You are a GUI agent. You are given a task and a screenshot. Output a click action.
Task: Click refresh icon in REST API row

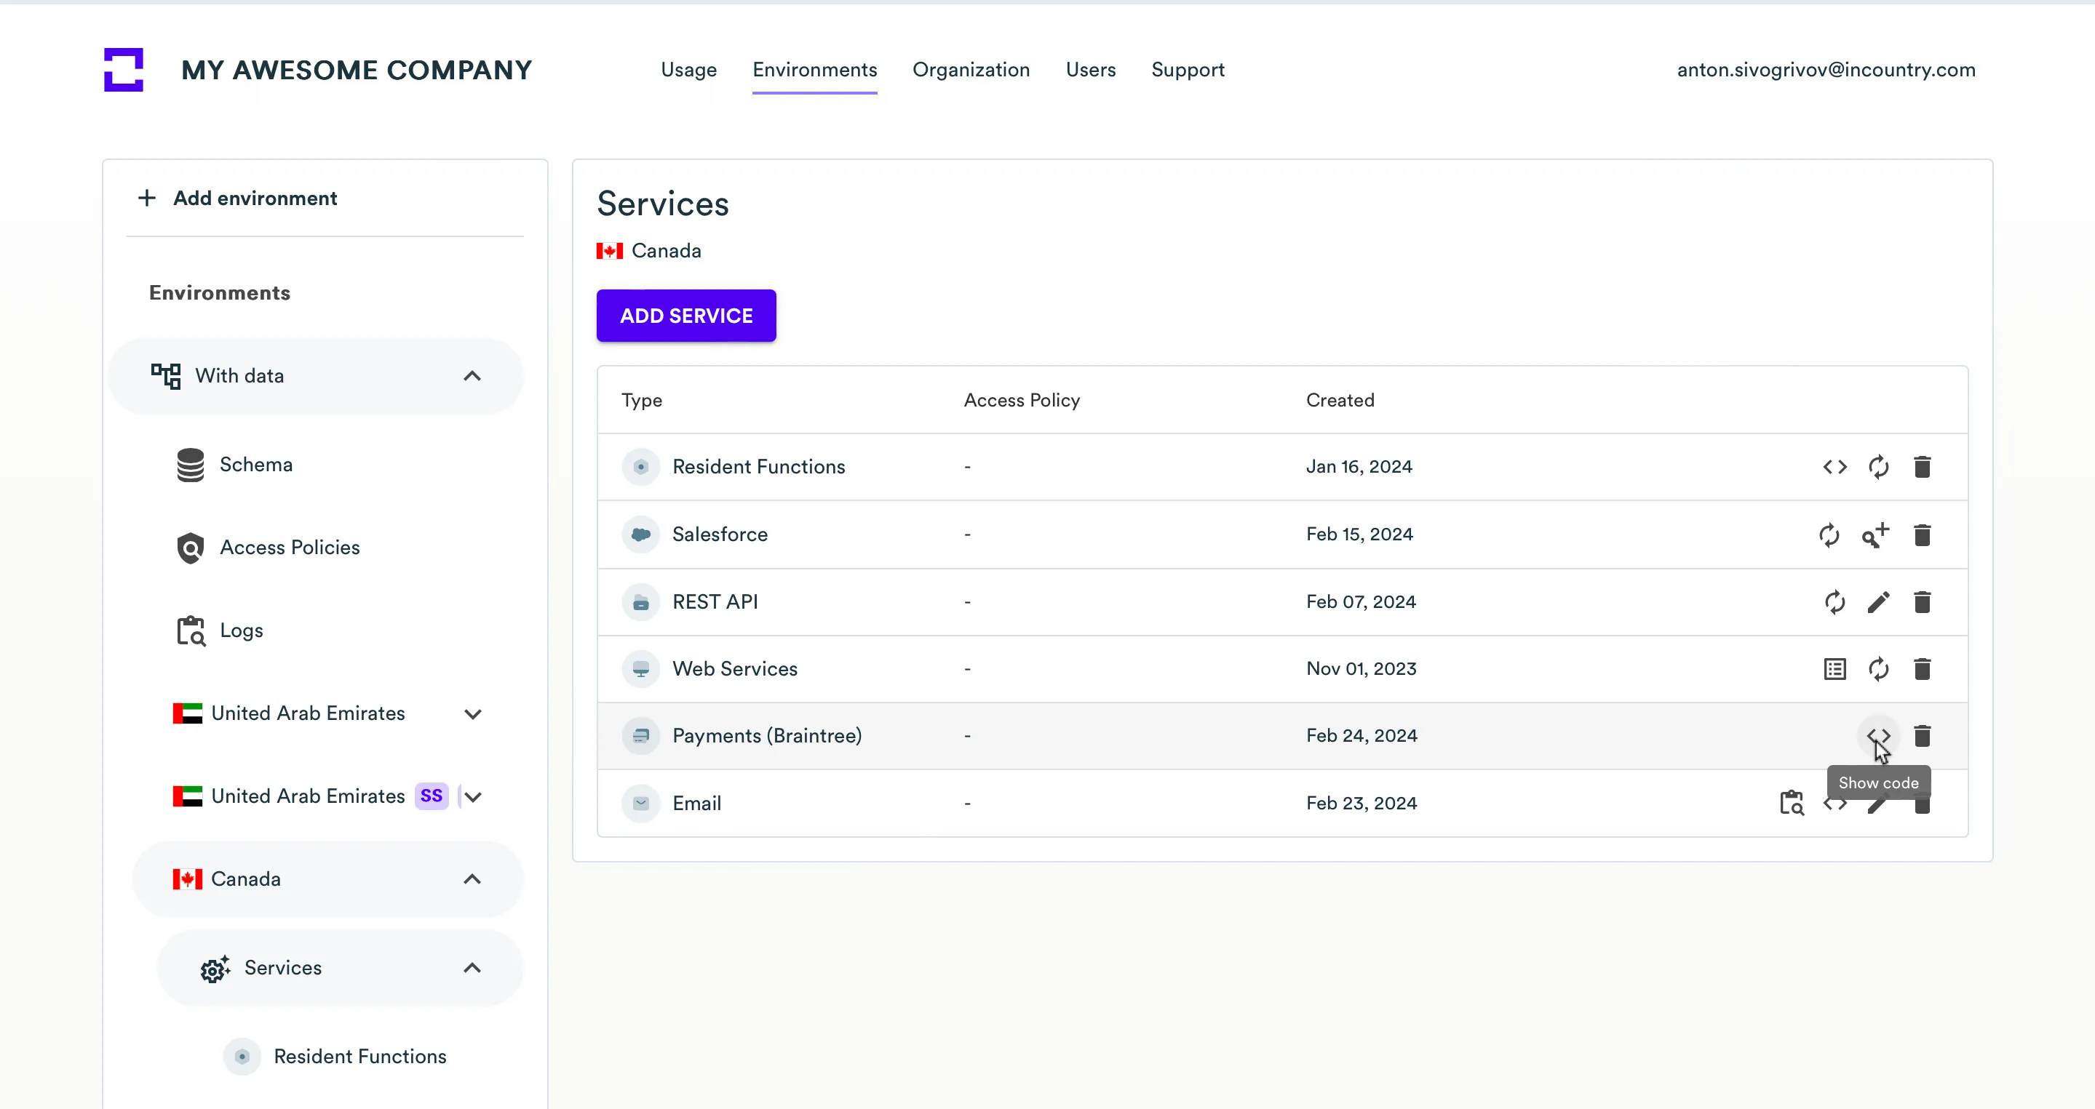(1834, 602)
